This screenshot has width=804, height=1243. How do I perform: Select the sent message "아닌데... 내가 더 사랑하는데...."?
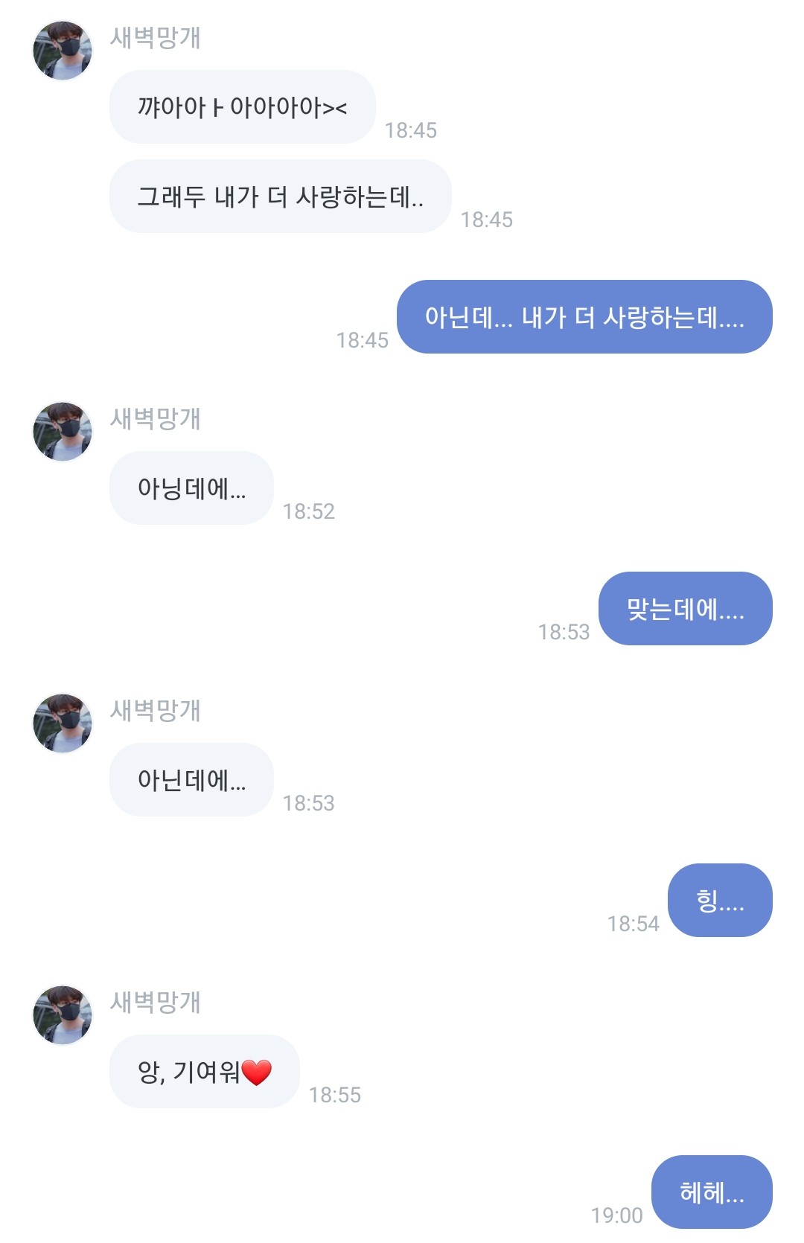tap(584, 317)
